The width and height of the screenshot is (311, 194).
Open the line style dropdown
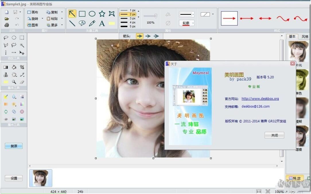(193, 14)
